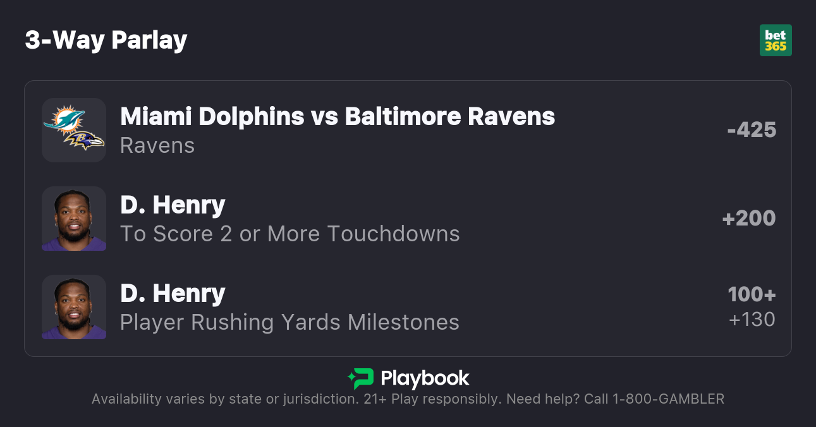
Task: Select the 100+ rushing yards milestone
Action: 752,294
